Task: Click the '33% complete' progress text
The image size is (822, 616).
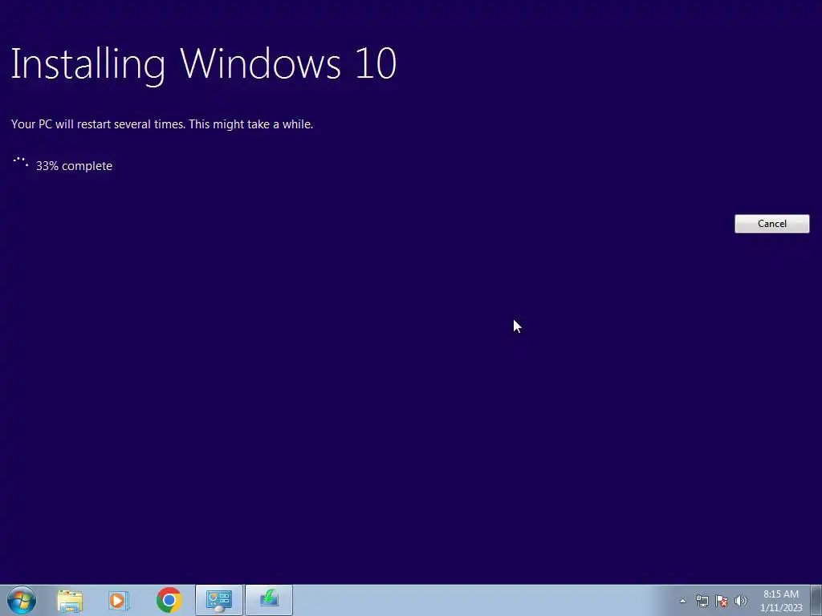Action: coord(74,166)
